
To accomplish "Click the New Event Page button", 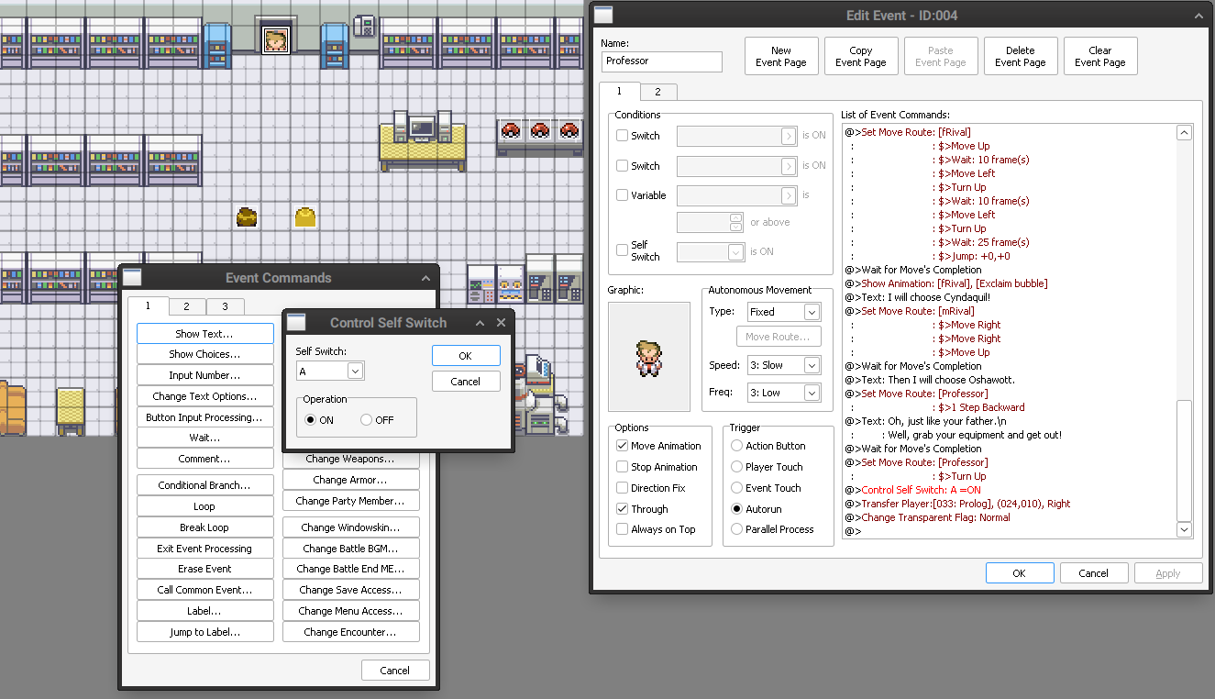I will [781, 56].
